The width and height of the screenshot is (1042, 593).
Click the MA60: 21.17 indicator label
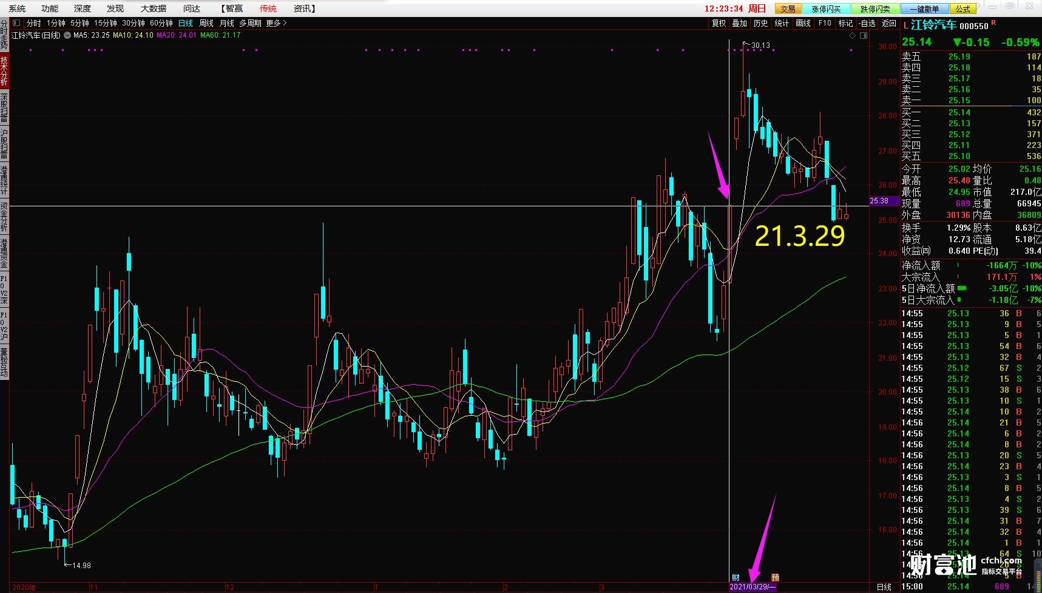pos(220,35)
